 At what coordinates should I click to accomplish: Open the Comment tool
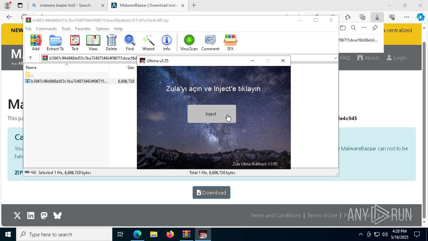(210, 43)
